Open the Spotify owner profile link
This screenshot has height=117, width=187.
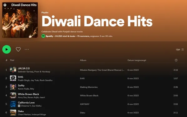coord(49,36)
